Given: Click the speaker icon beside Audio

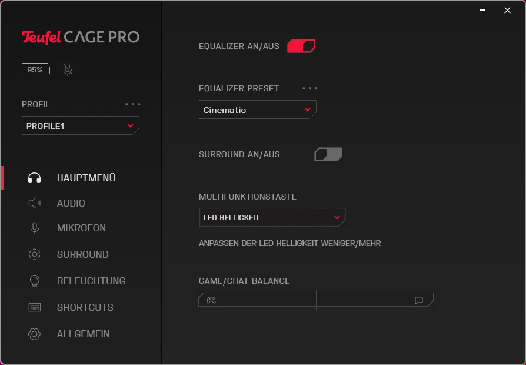Looking at the screenshot, I should tap(35, 203).
